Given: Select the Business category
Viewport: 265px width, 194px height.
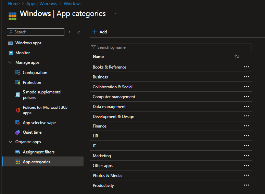Looking at the screenshot, I should [x=100, y=77].
